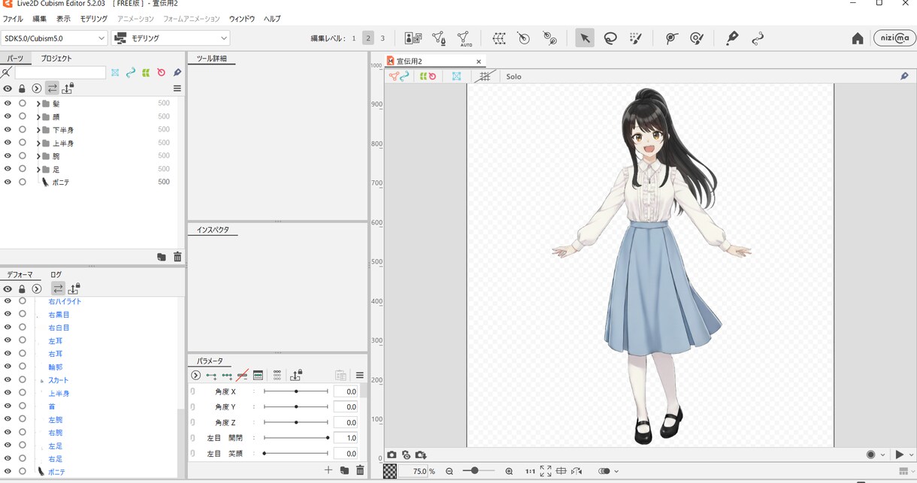This screenshot has height=483, width=917.
Task: Select the lasso selection tool
Action: pyautogui.click(x=610, y=38)
